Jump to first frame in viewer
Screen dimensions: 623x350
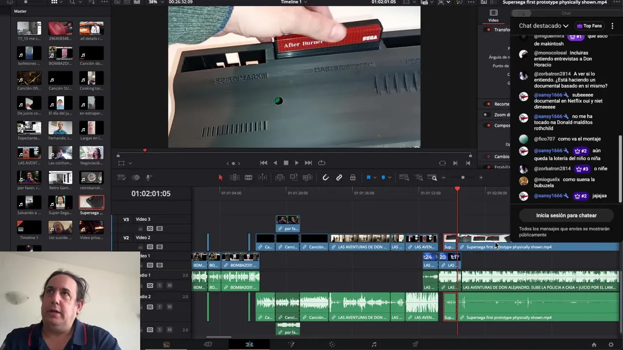click(263, 163)
